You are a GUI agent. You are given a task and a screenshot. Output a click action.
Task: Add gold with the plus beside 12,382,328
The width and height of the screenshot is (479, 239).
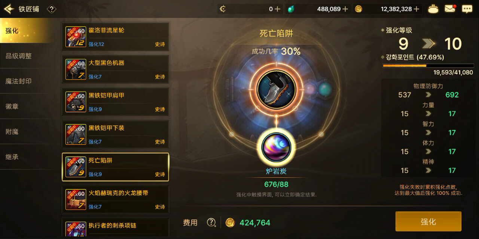pyautogui.click(x=416, y=9)
